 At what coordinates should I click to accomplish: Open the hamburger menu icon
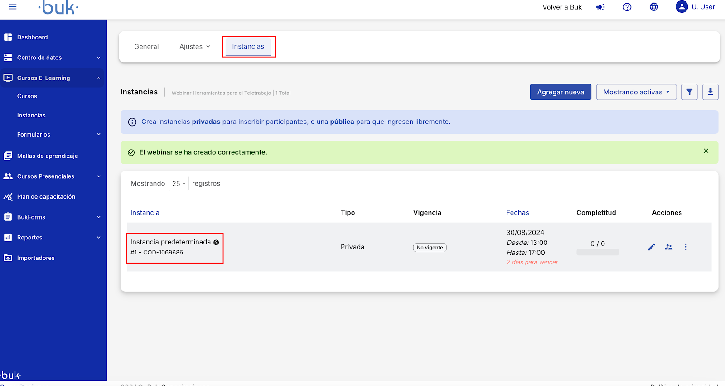(13, 7)
